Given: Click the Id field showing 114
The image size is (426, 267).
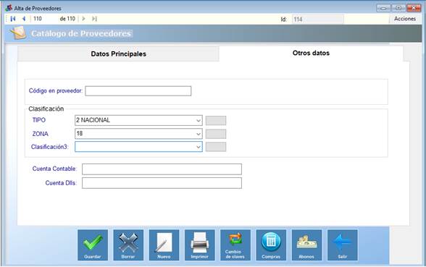Looking at the screenshot, I should pos(317,20).
